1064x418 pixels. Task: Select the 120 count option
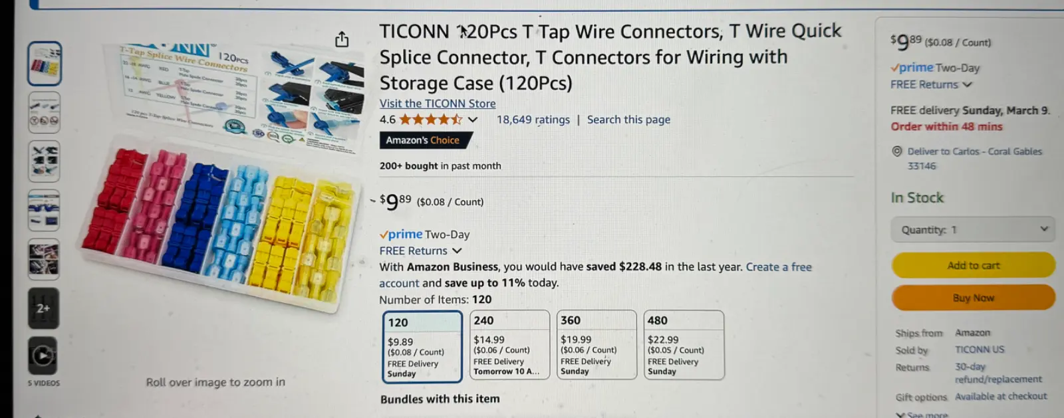422,347
